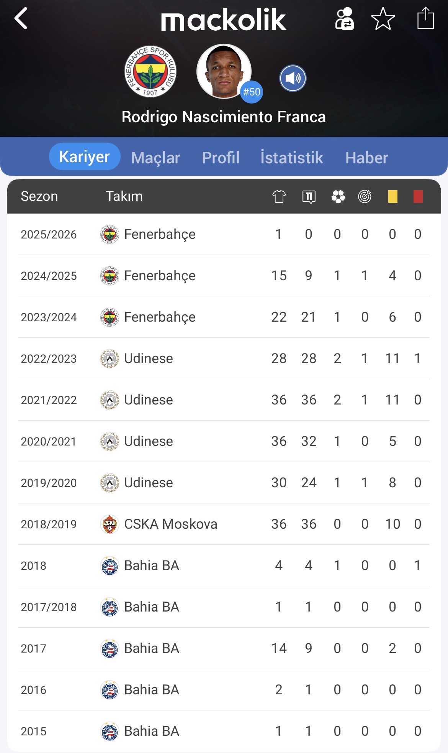Tap the player's profile photo
The width and height of the screenshot is (448, 753).
coord(224,71)
